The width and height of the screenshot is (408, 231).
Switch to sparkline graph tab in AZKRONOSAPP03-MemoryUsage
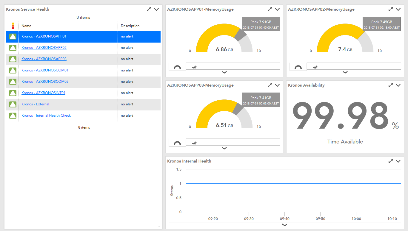tap(194, 143)
